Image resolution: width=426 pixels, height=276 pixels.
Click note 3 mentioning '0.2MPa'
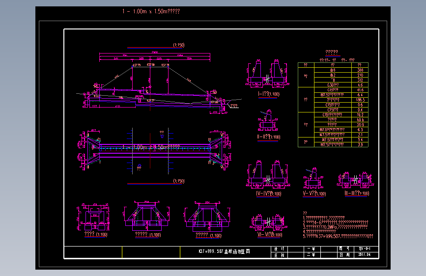tap(335, 227)
